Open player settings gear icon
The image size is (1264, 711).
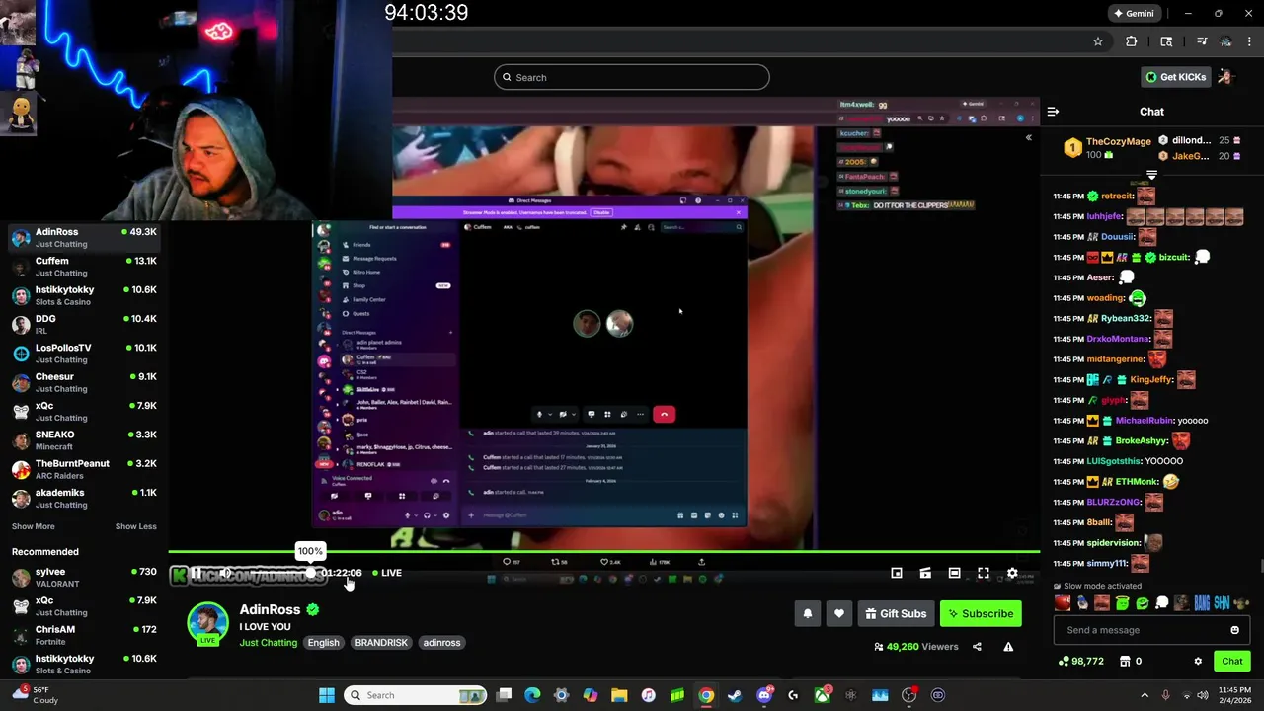click(1012, 573)
